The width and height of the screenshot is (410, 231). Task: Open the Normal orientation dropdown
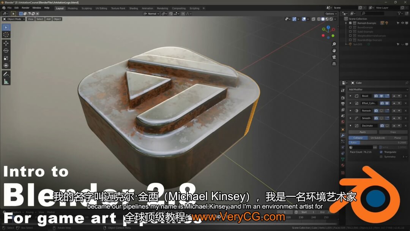pos(151,14)
